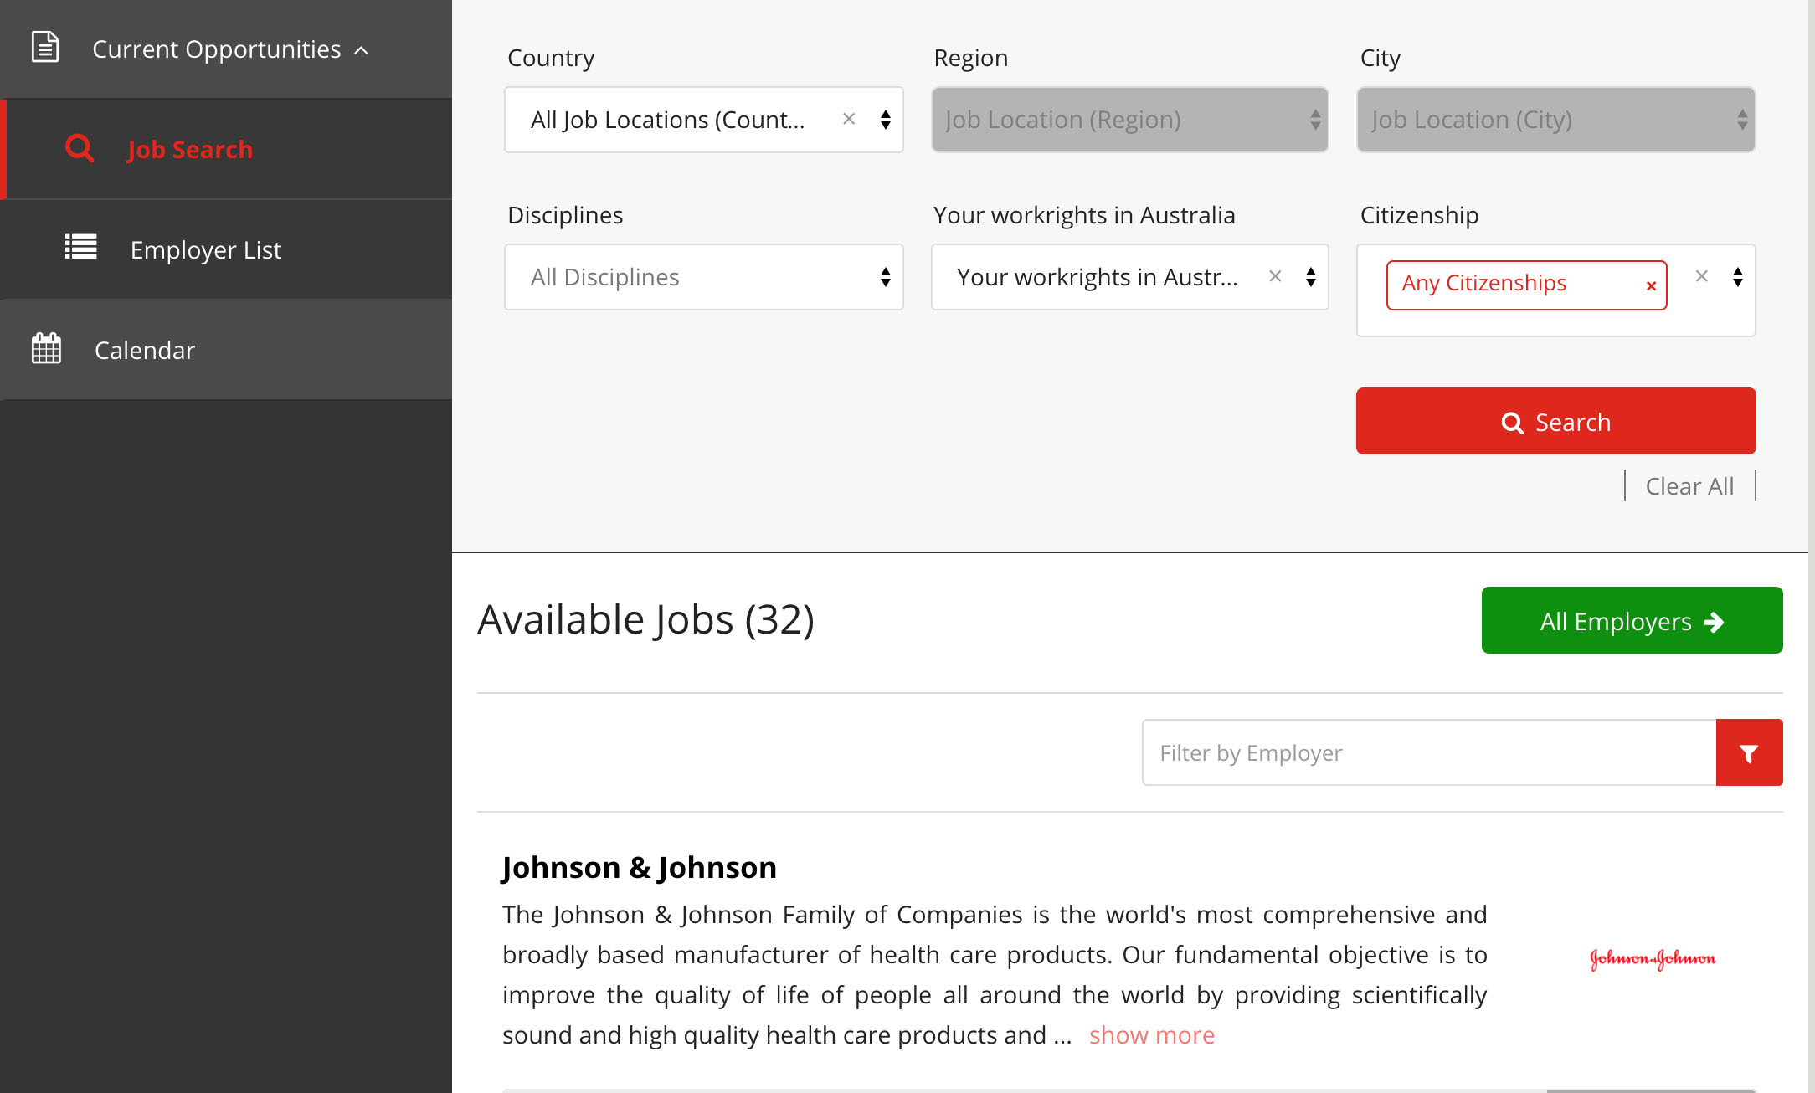Select the All Job Locations country field
Image resolution: width=1815 pixels, height=1093 pixels.
pyautogui.click(x=704, y=120)
